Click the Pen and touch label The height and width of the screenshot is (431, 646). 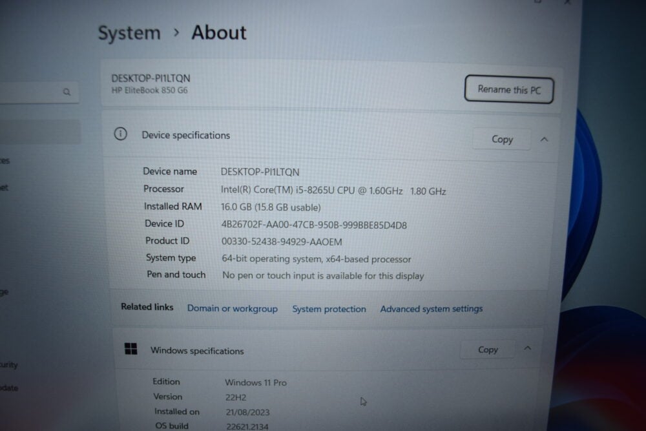coord(176,275)
